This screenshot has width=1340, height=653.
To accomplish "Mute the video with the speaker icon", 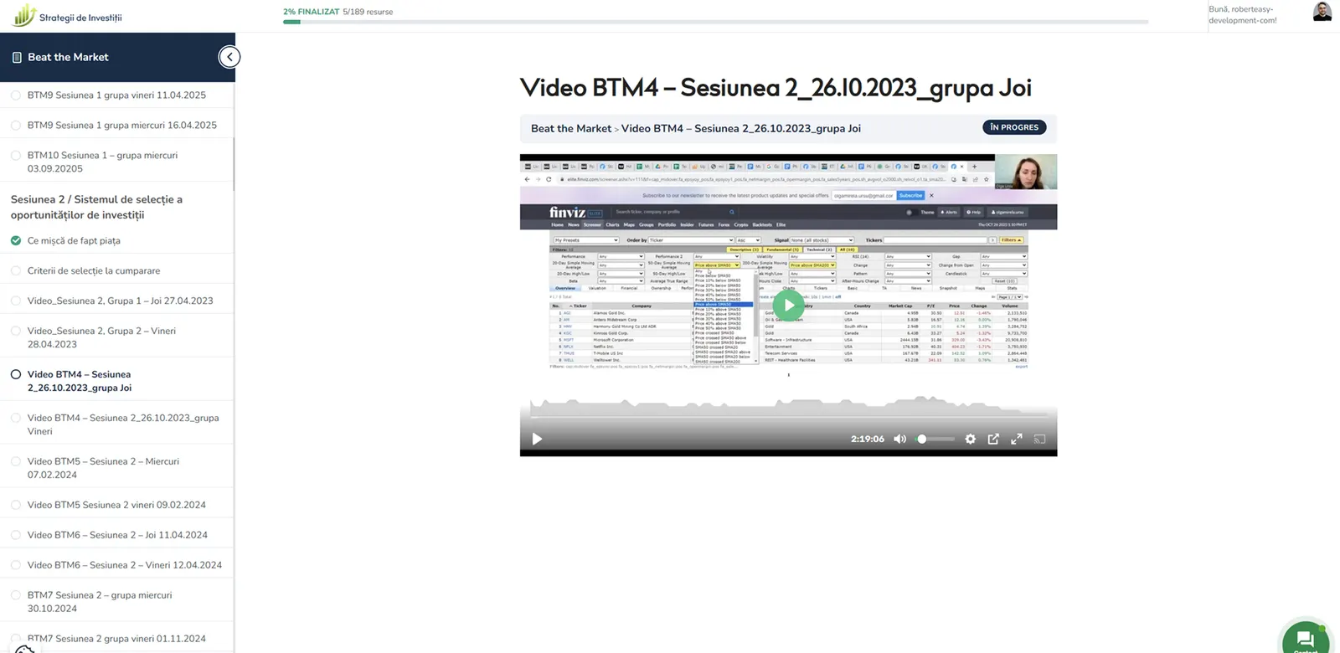I will click(900, 439).
